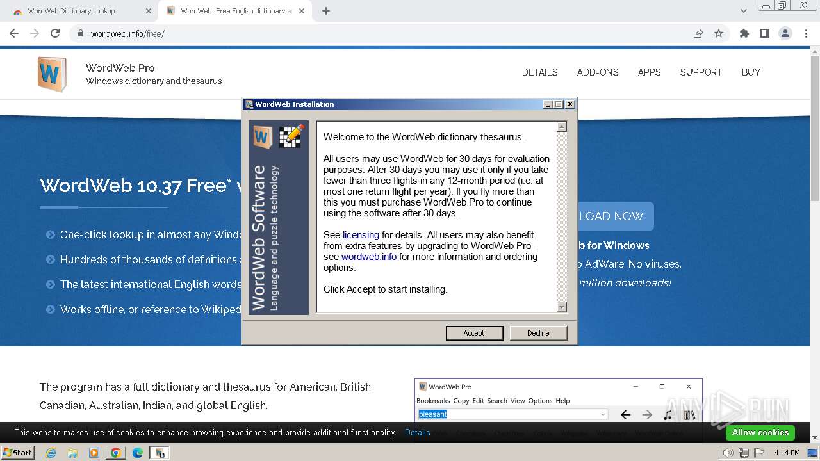
Task: Click the address bar showing wordweb.info/free/
Action: 384,33
